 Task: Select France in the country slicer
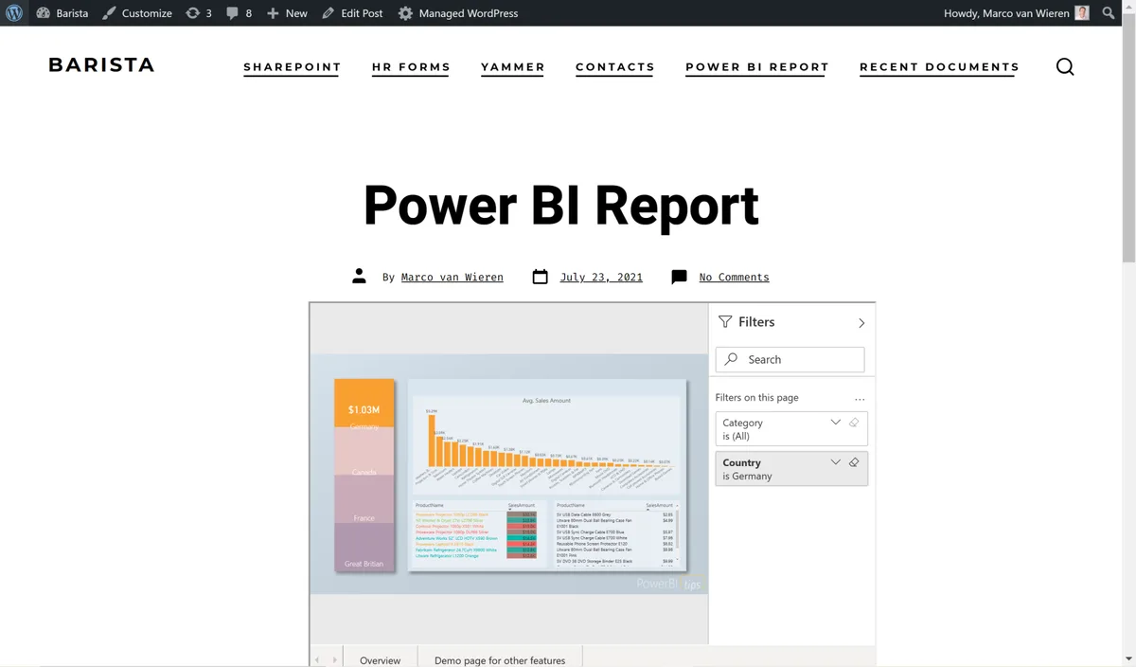click(364, 499)
